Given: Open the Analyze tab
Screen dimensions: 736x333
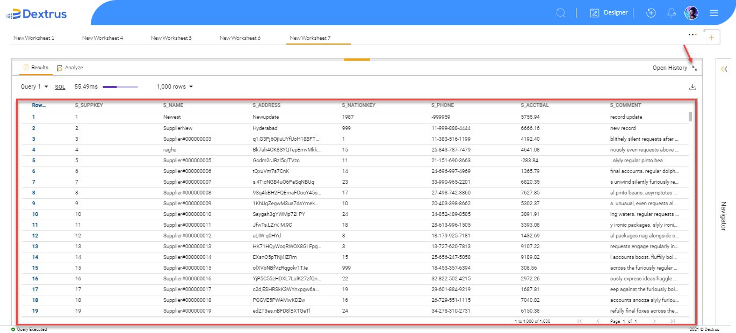Looking at the screenshot, I should click(70, 68).
